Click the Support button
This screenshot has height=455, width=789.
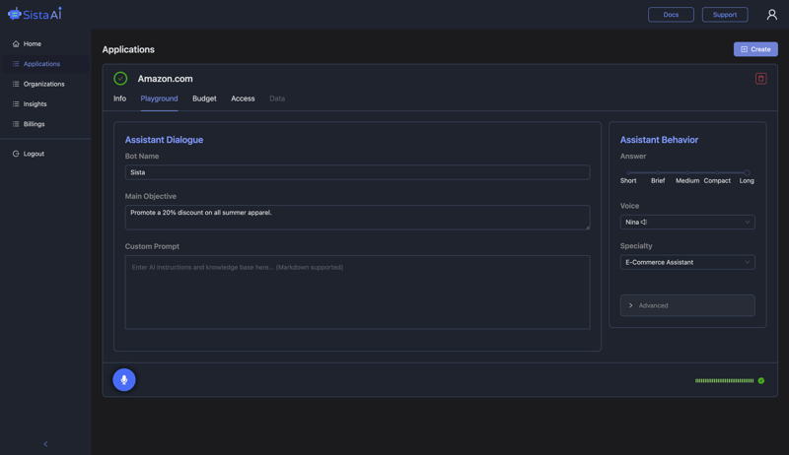725,15
